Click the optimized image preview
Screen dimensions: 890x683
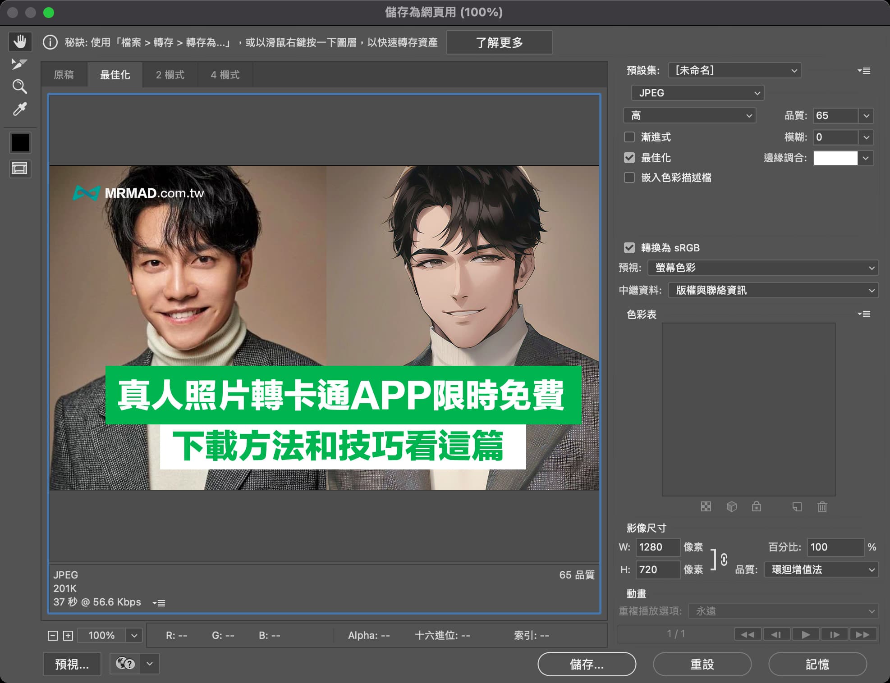(324, 328)
